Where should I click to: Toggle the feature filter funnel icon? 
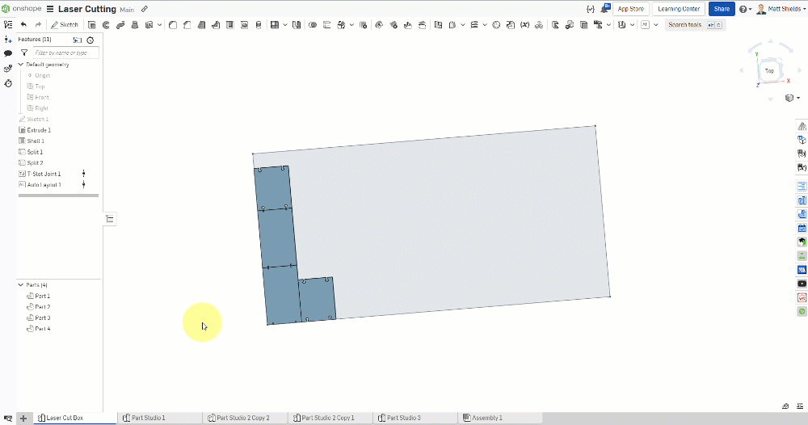click(x=24, y=53)
